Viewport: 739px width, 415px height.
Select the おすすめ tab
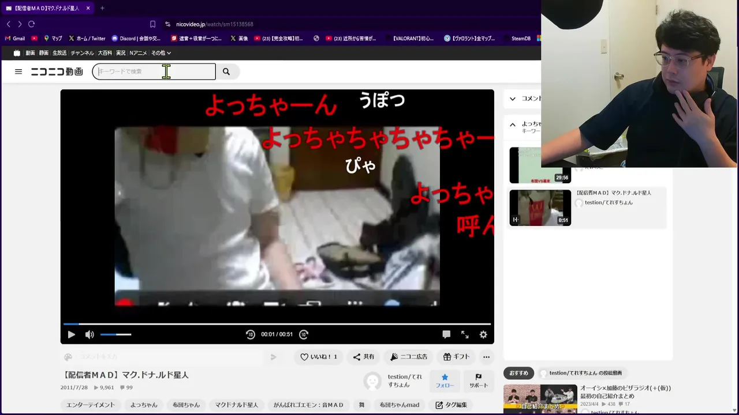pyautogui.click(x=518, y=373)
